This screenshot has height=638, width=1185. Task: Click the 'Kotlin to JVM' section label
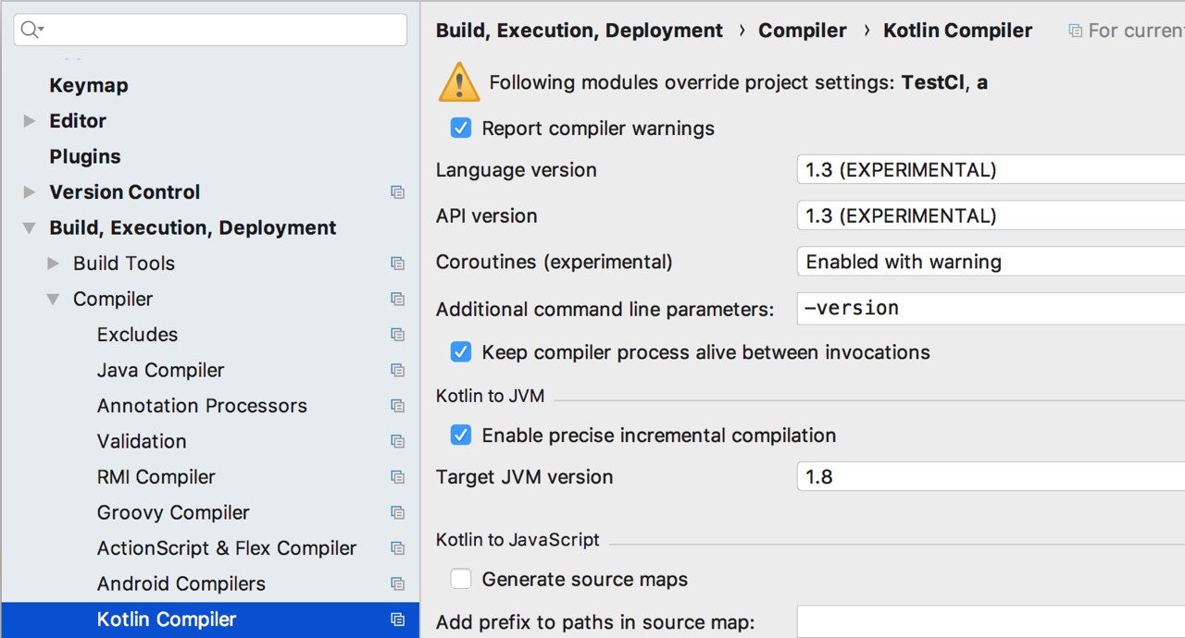click(491, 396)
